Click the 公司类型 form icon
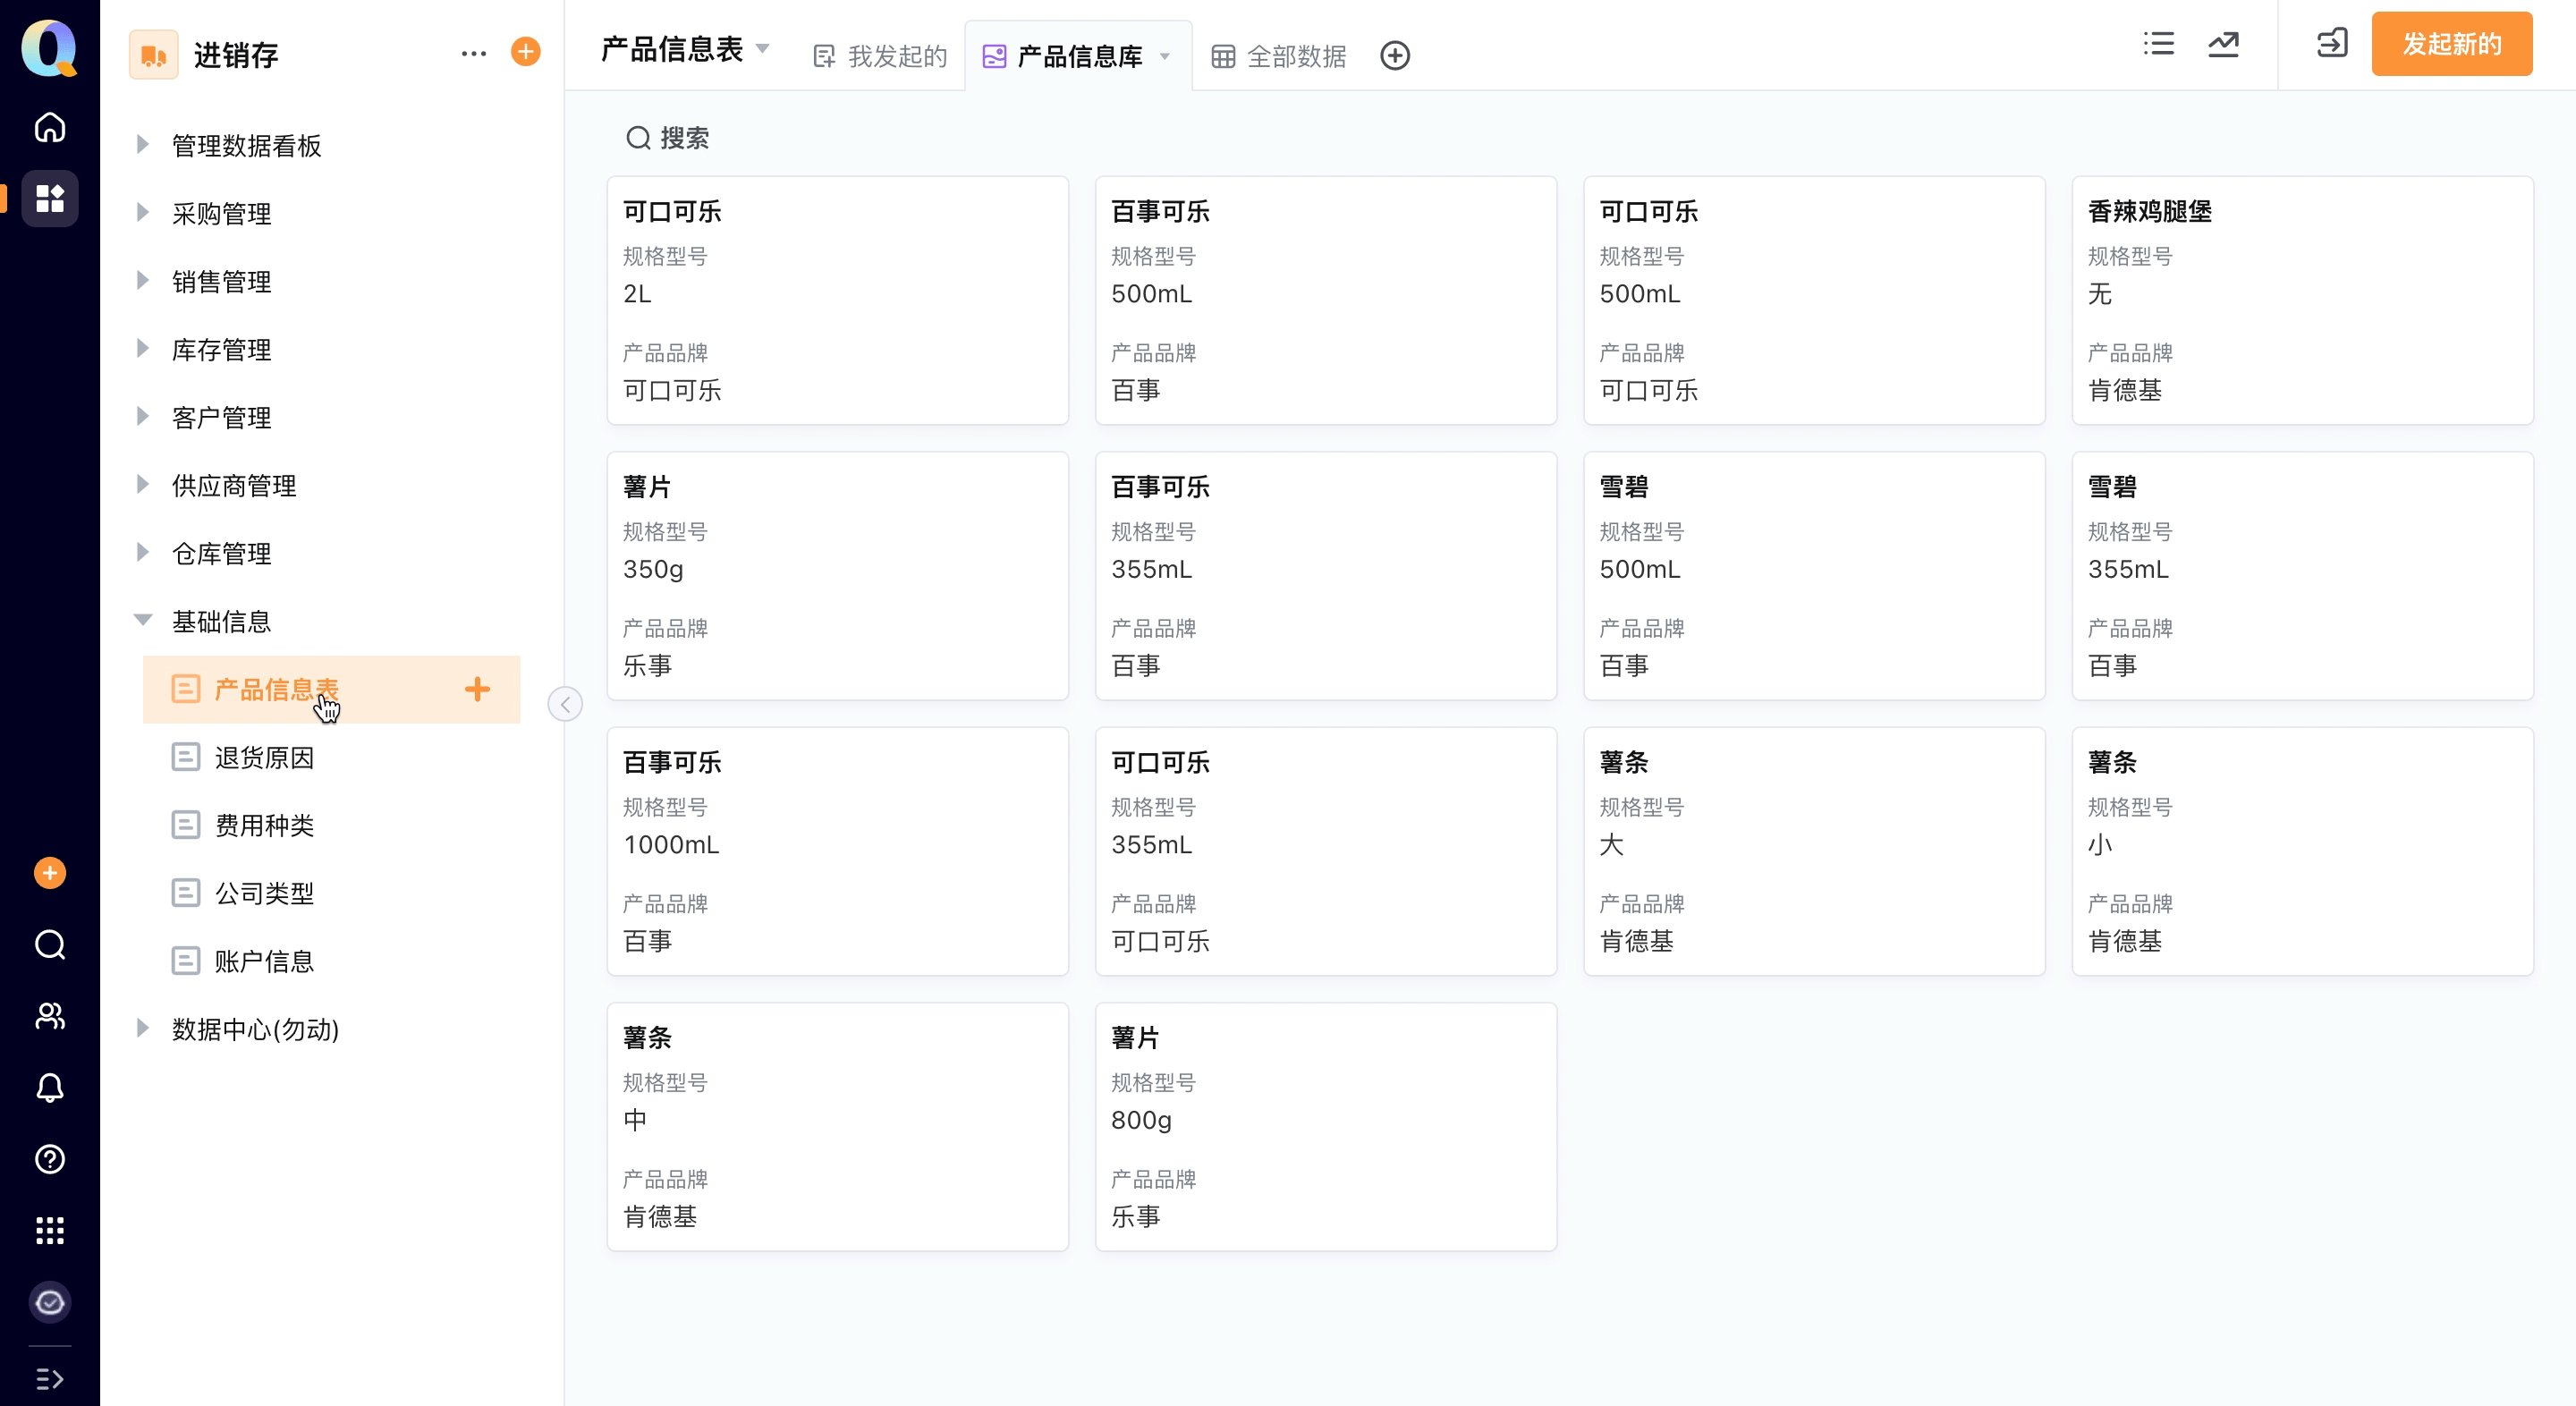 click(x=186, y=893)
